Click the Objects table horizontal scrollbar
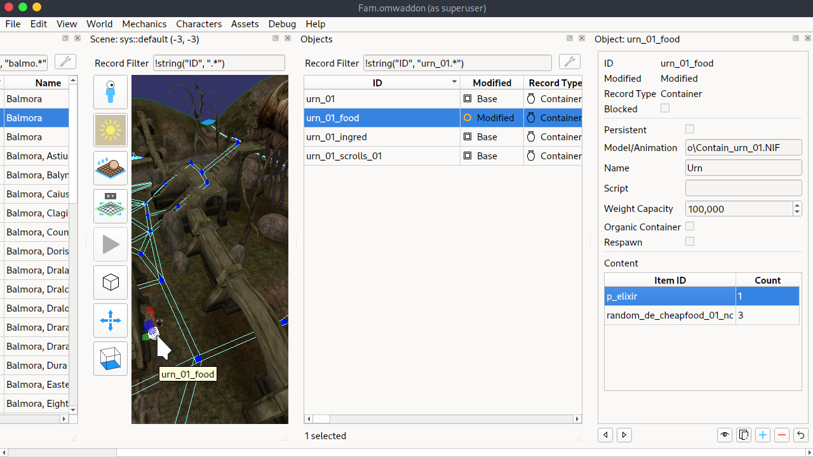 [443, 419]
